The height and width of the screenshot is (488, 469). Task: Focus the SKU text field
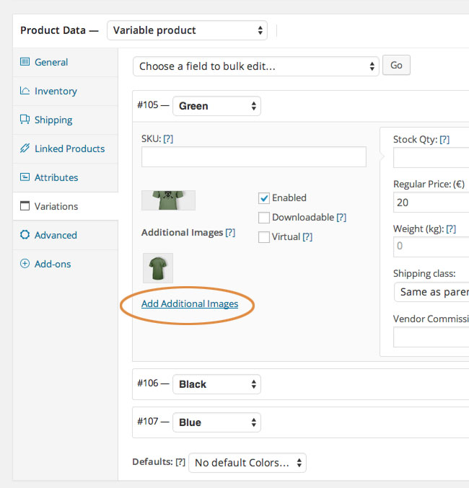click(x=253, y=157)
